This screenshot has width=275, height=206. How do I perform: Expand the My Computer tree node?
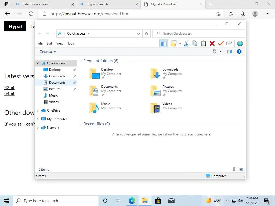(38, 119)
